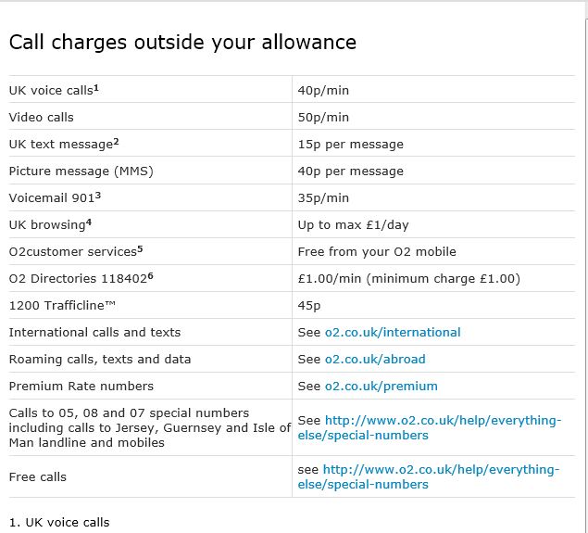Follow the o2.co.uk/premium link
Viewport: 588px width, 533px height.
coord(381,386)
